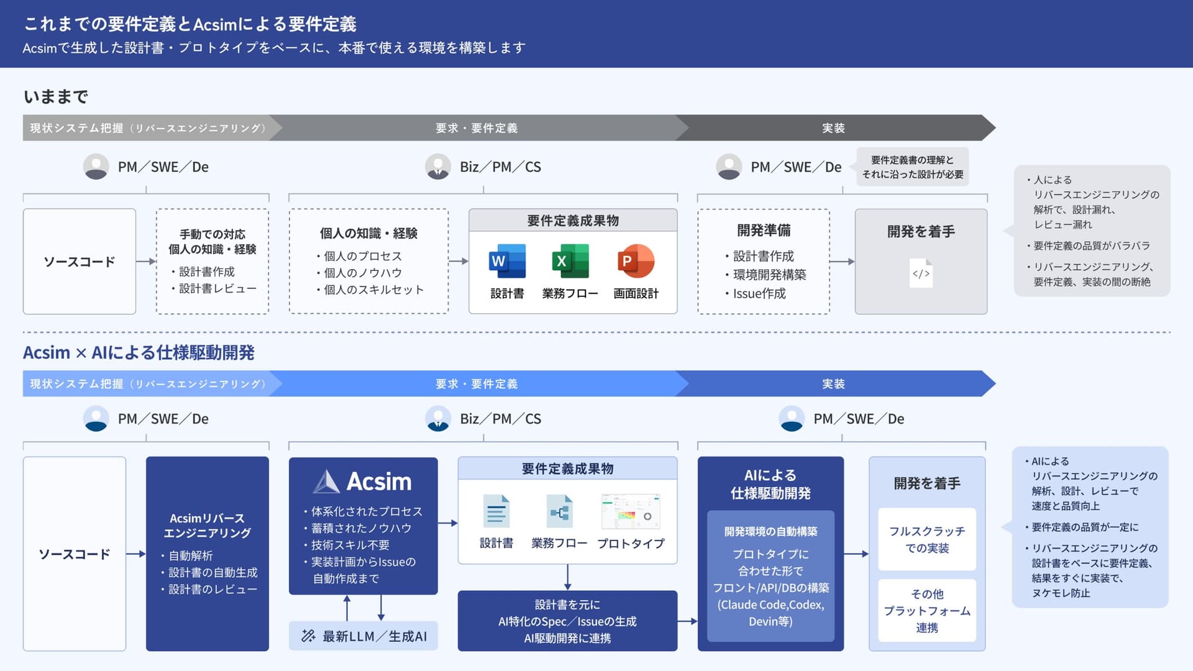The image size is (1193, 671).
Task: Click the 実装 arrow banner in いままで row
Action: 833,128
